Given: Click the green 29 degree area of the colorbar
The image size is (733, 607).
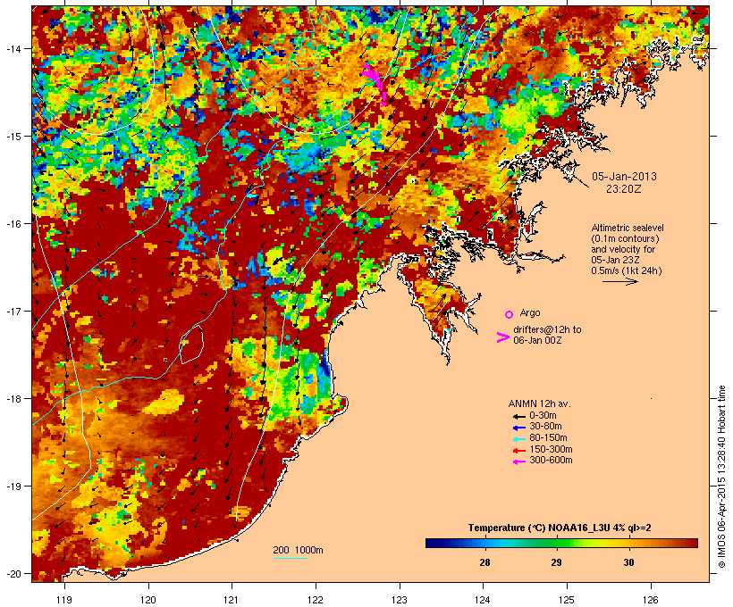Looking at the screenshot, I should [556, 543].
